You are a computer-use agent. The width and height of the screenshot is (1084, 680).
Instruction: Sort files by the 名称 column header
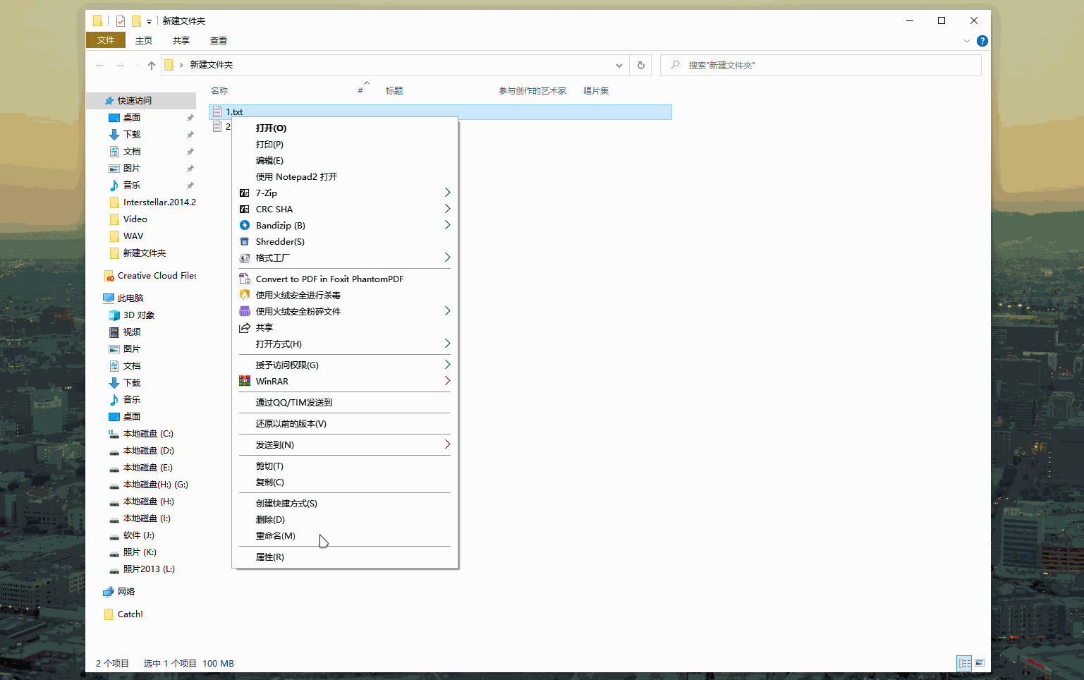219,91
